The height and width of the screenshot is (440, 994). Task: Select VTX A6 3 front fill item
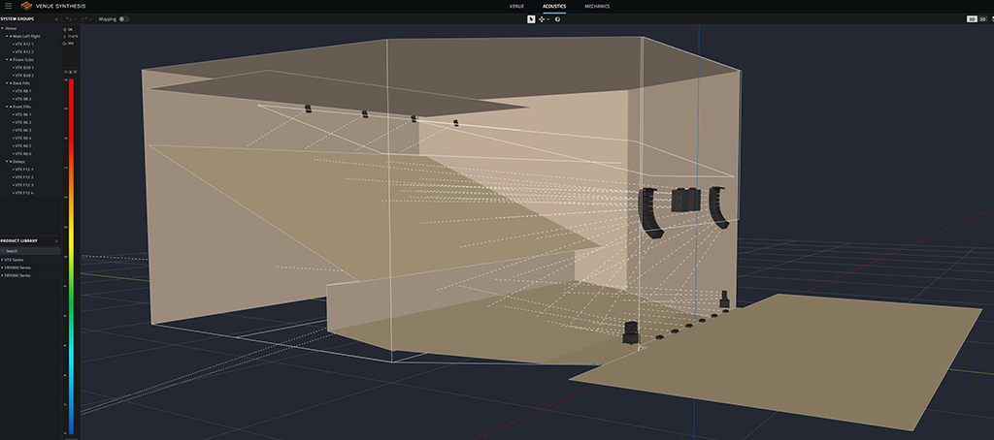point(23,130)
